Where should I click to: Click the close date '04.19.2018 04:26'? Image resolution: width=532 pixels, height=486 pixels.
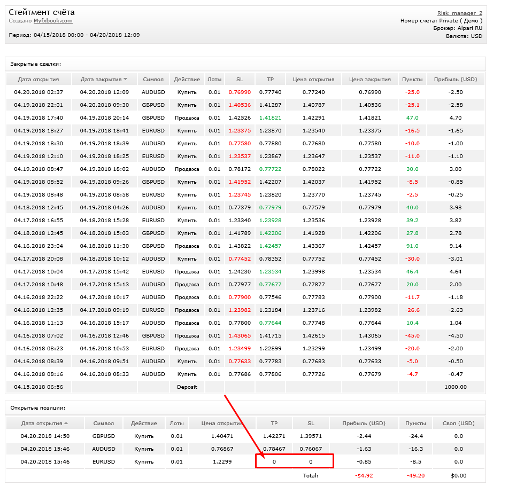104,207
